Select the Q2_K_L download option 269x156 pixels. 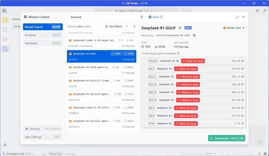pyautogui.click(x=194, y=77)
